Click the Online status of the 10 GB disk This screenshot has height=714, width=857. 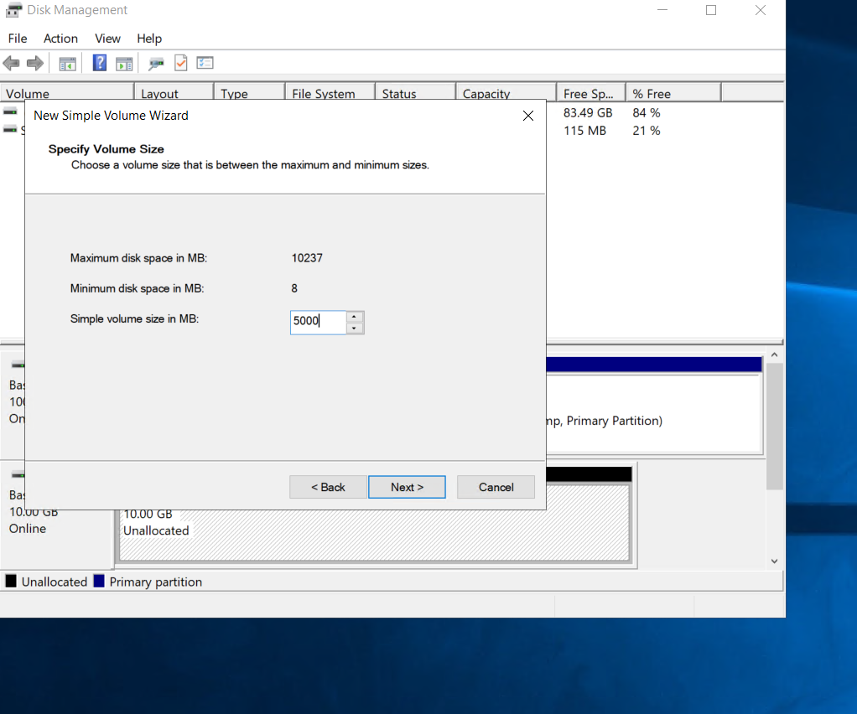tap(28, 528)
